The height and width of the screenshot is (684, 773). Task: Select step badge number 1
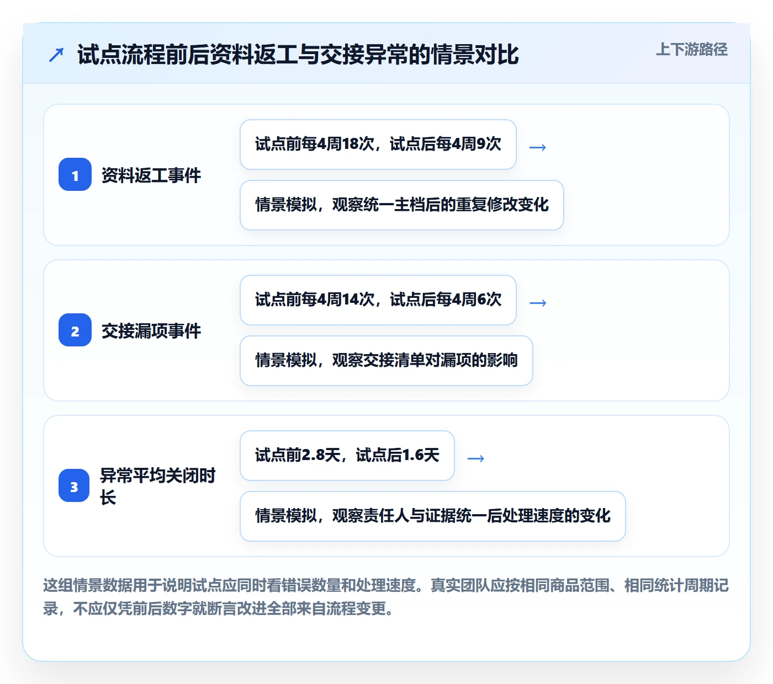coord(75,175)
